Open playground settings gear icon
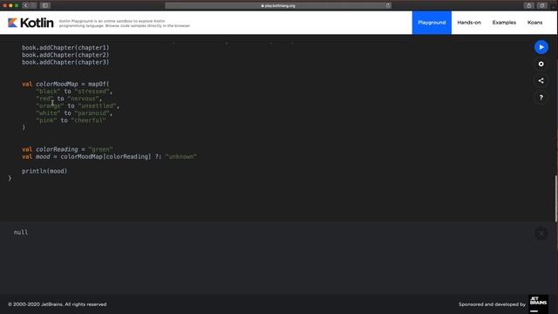This screenshot has height=314, width=558. coord(541,64)
